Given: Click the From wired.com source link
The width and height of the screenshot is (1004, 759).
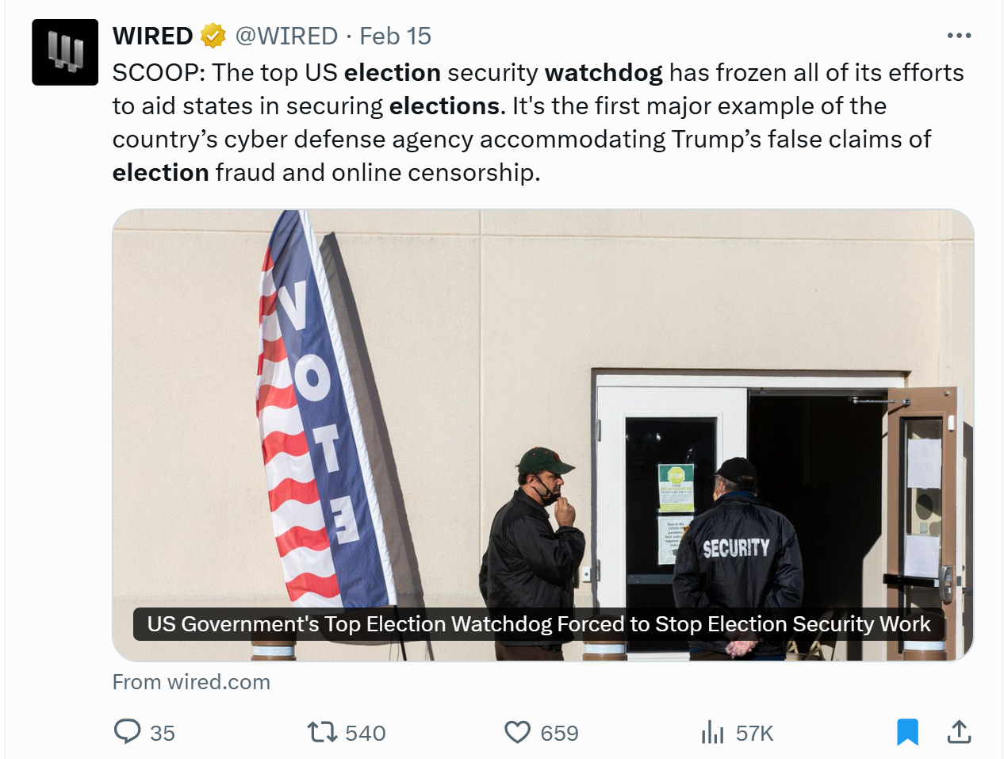Looking at the screenshot, I should coord(191,682).
